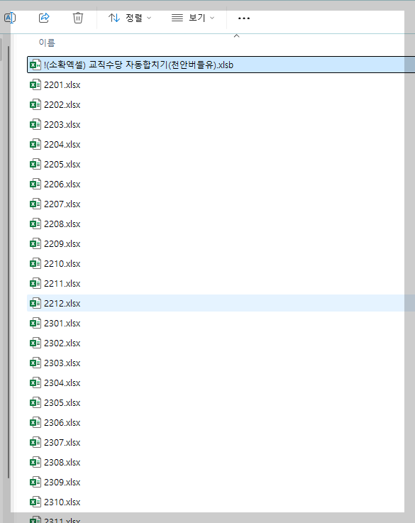Select file 2210.xlsx
The width and height of the screenshot is (415, 523).
(x=62, y=264)
